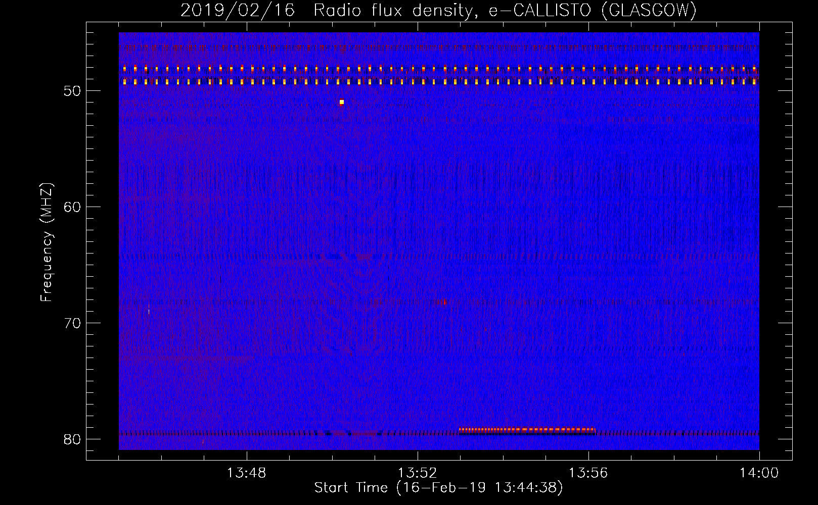The image size is (818, 505).
Task: Click the bright yellow spot near 51 MHz
Action: tap(342, 102)
